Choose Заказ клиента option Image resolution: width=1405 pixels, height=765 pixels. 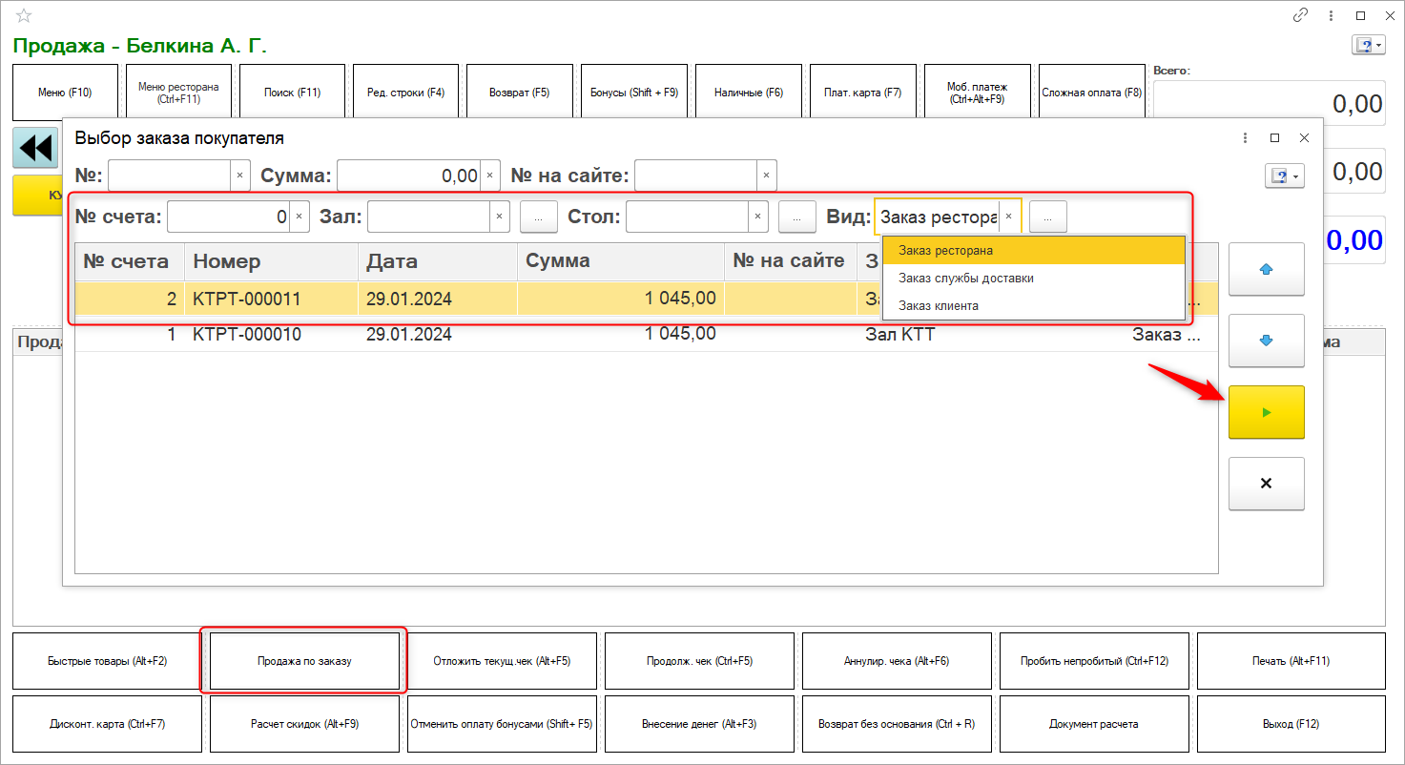[x=938, y=306]
